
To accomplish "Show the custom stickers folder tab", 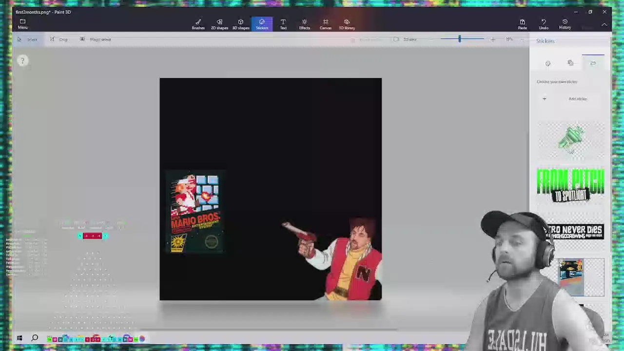I will [x=593, y=63].
